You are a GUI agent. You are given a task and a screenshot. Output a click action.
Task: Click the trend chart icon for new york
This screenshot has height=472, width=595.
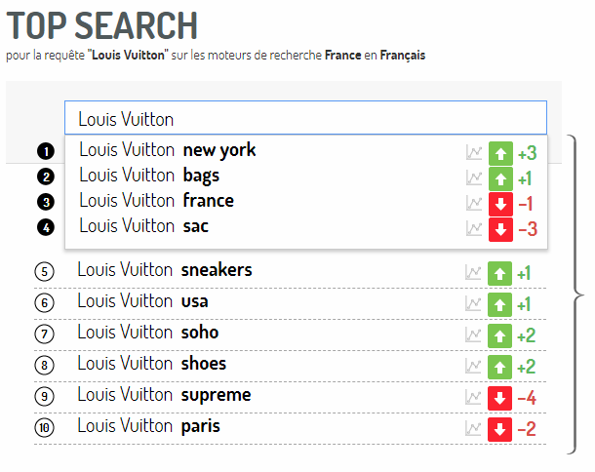pos(474,153)
